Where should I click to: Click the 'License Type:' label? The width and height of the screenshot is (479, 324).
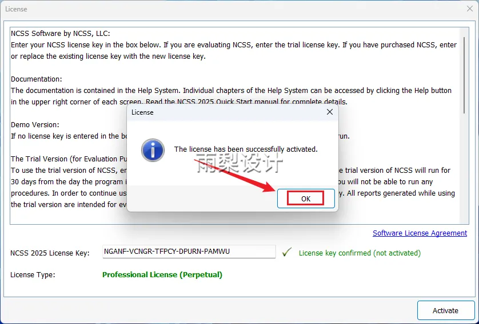(33, 274)
